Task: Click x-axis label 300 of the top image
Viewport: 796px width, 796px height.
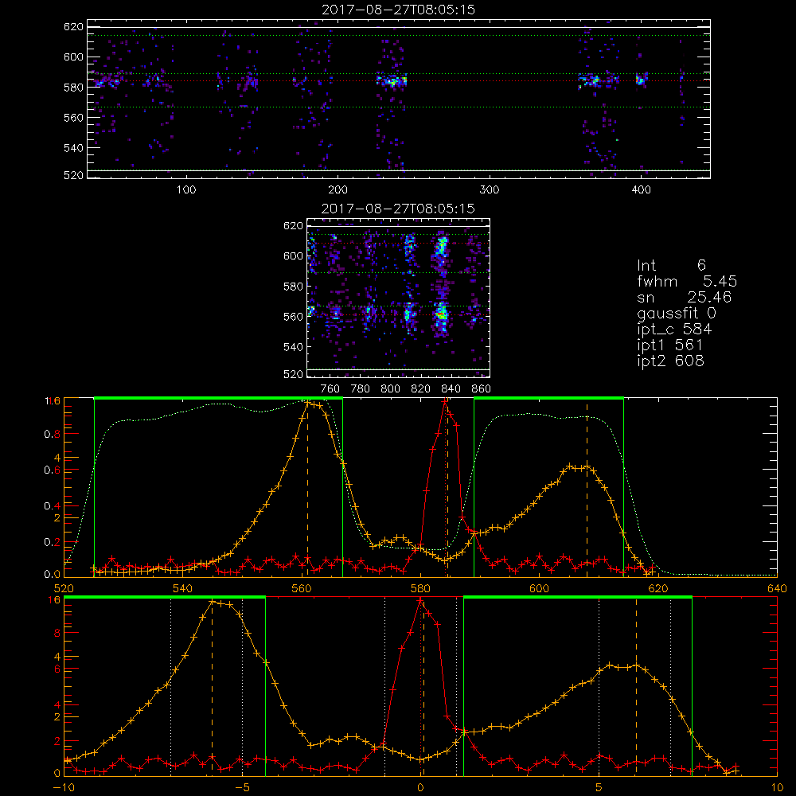Action: (490, 190)
